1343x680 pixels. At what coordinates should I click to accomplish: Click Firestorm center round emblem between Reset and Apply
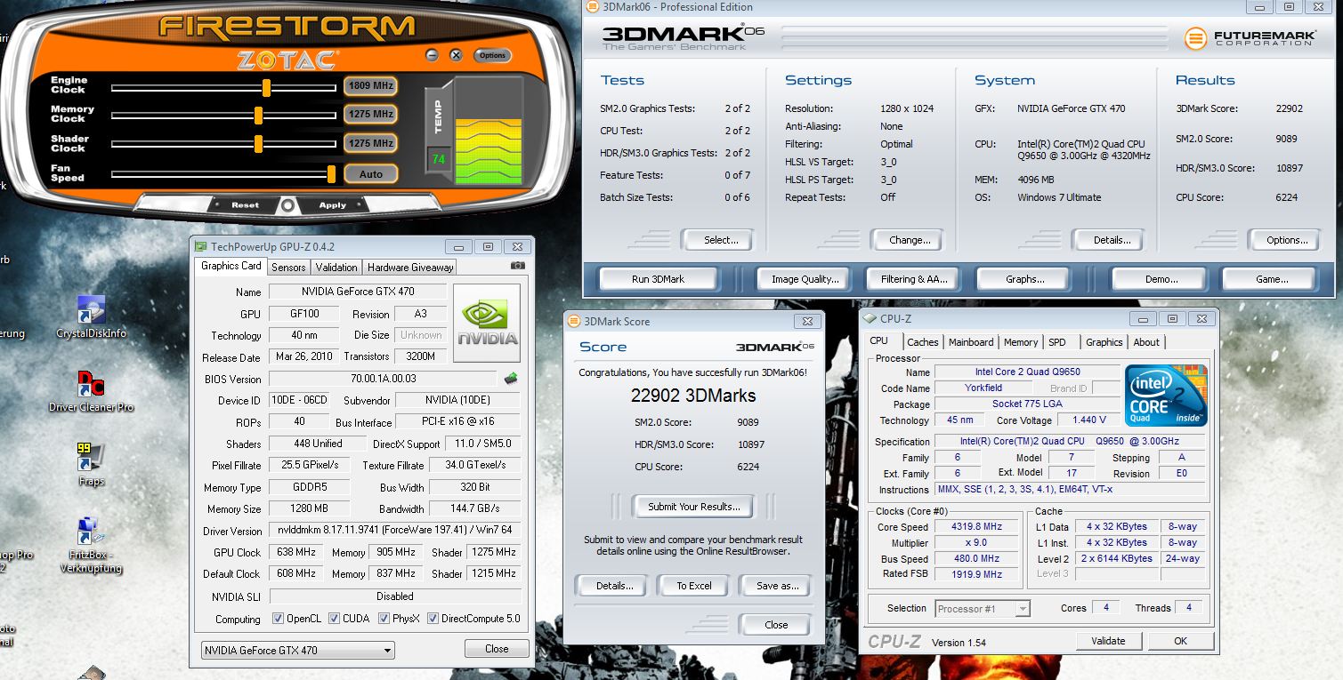pyautogui.click(x=287, y=204)
